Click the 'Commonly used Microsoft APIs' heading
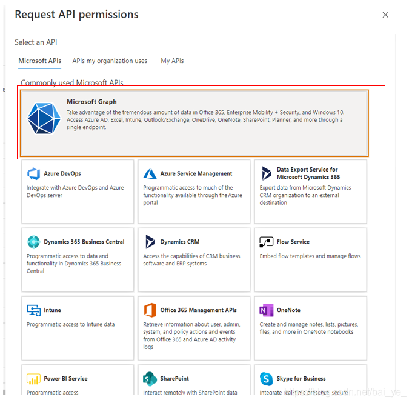This screenshot has height=403, width=412. (x=72, y=83)
